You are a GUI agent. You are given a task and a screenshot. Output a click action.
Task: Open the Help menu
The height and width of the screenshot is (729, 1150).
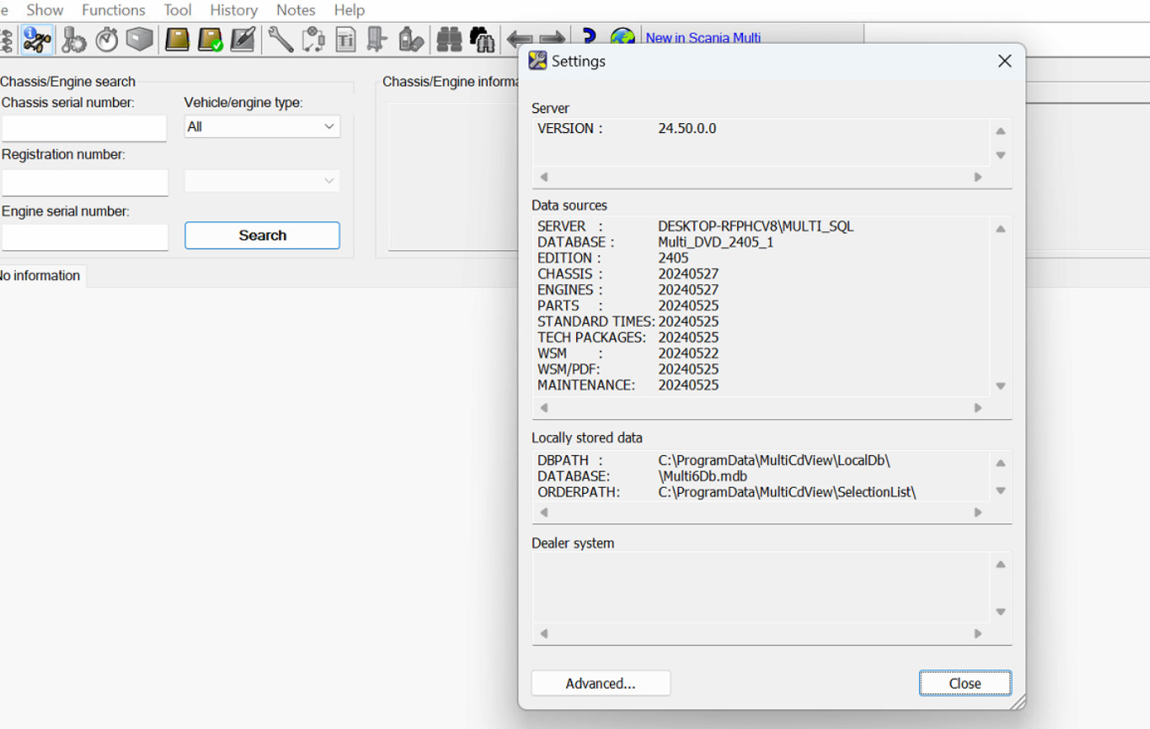pyautogui.click(x=349, y=10)
